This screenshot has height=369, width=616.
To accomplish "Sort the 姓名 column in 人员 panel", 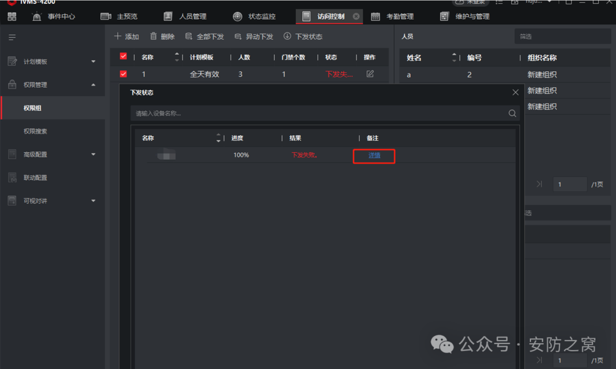I will [x=454, y=58].
